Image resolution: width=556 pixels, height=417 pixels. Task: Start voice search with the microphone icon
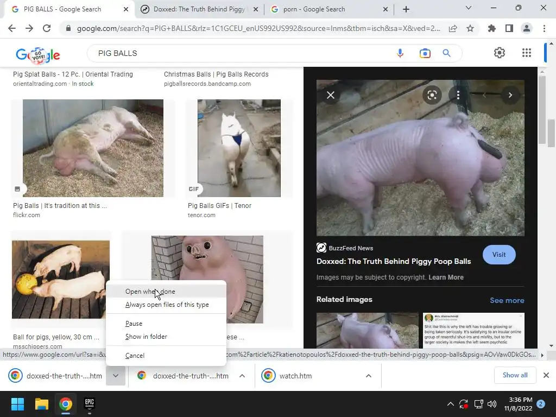400,53
